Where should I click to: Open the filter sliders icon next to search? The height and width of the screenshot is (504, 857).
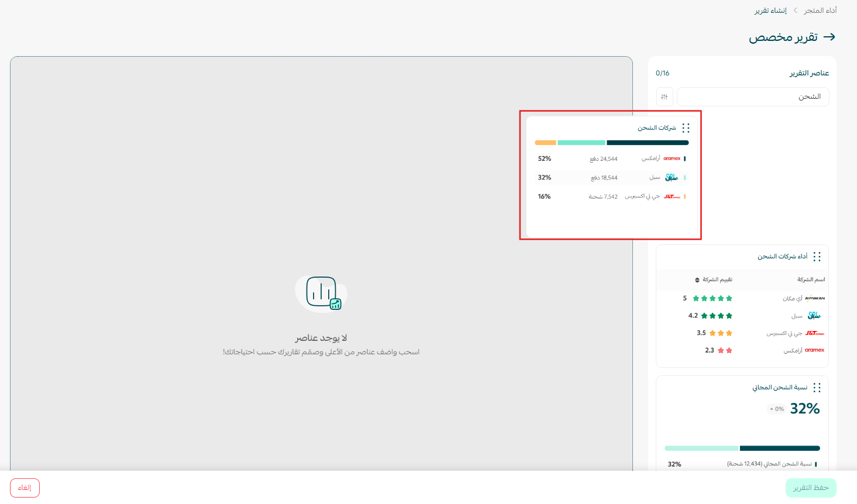pos(664,96)
